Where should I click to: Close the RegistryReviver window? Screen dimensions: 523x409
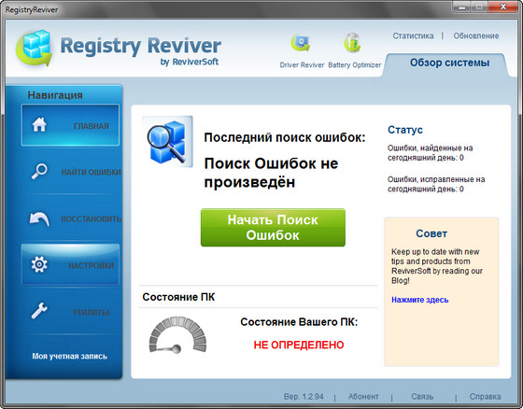point(503,7)
